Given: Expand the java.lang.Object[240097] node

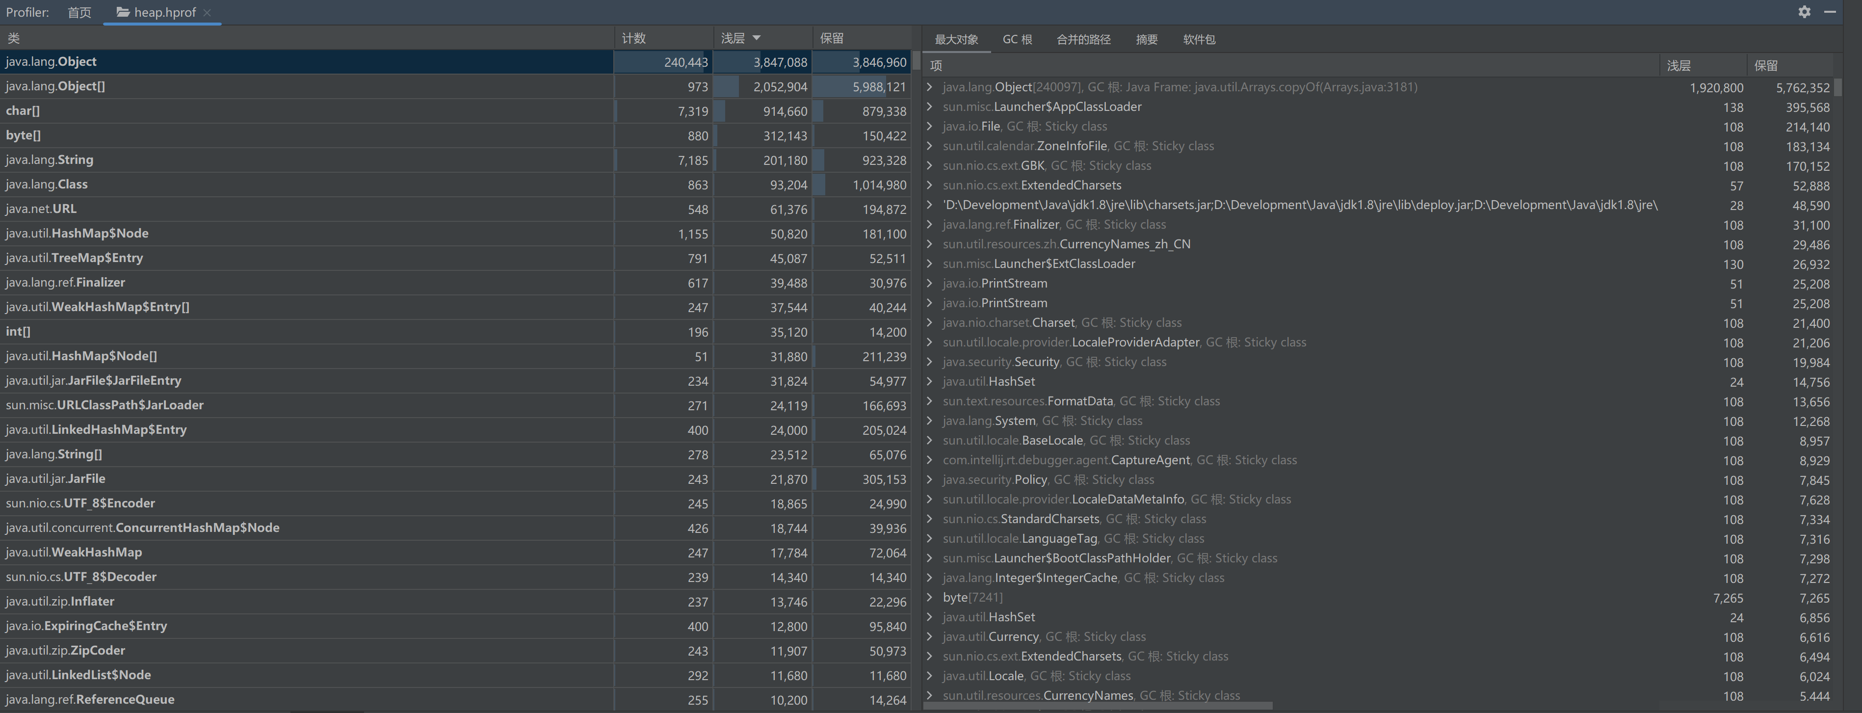Looking at the screenshot, I should click(929, 87).
